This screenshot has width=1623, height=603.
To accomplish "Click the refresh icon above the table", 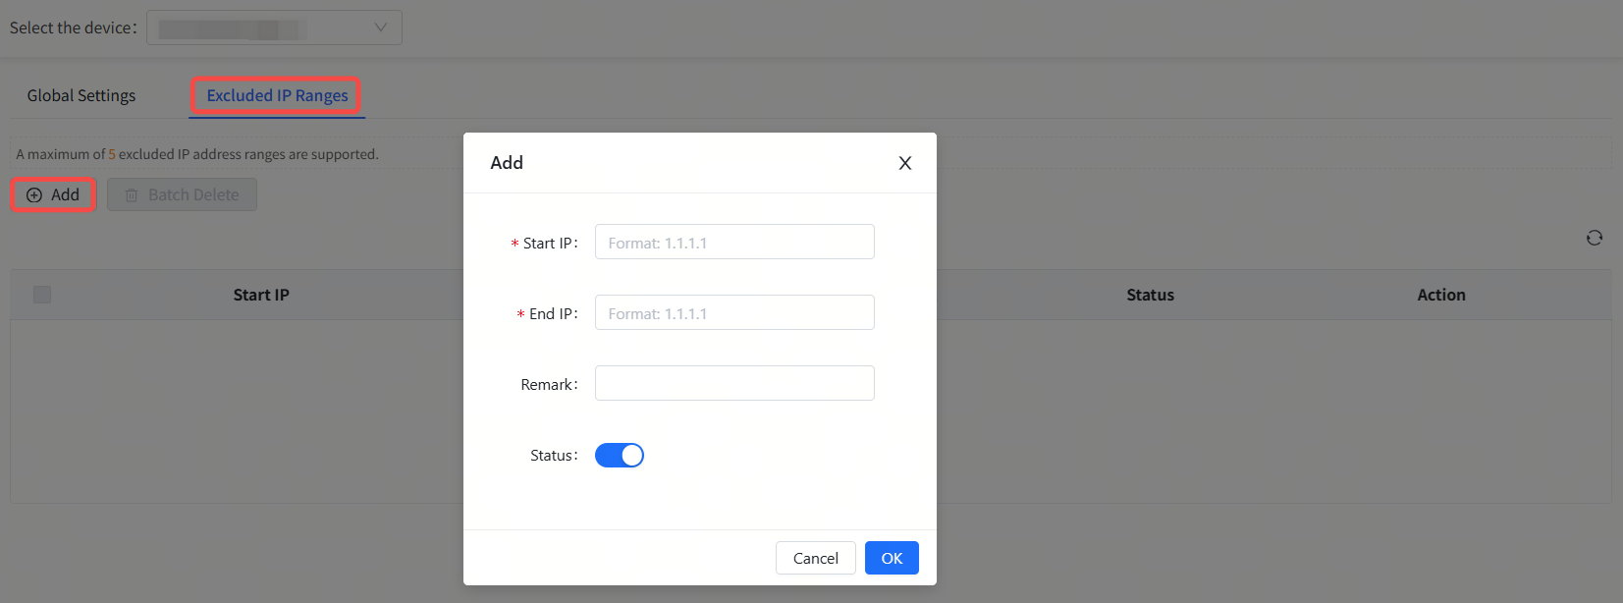I will coord(1594,238).
